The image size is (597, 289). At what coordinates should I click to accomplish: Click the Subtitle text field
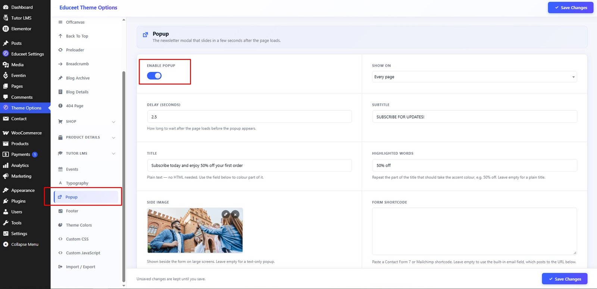(x=475, y=117)
